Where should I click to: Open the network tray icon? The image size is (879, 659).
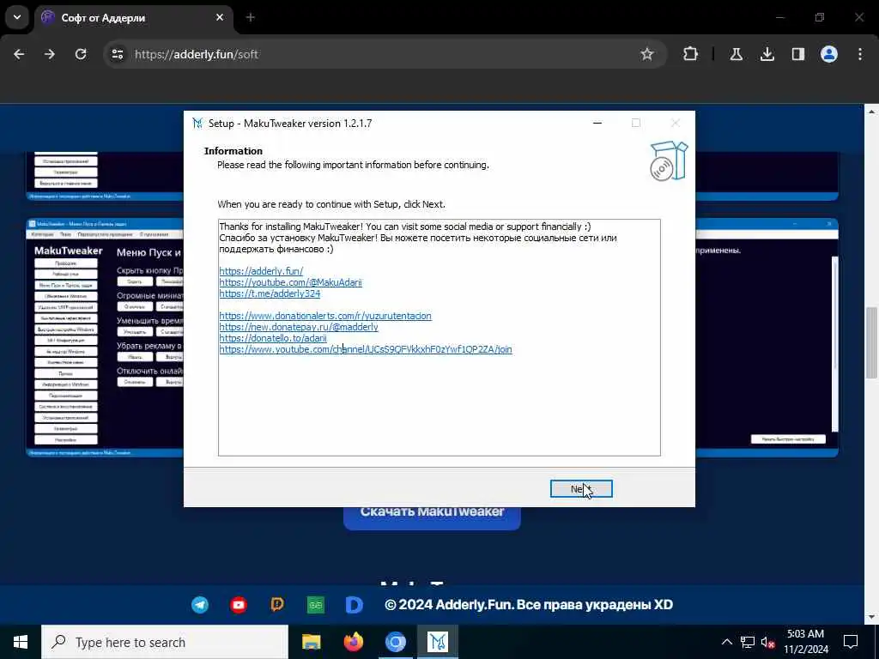tap(748, 642)
